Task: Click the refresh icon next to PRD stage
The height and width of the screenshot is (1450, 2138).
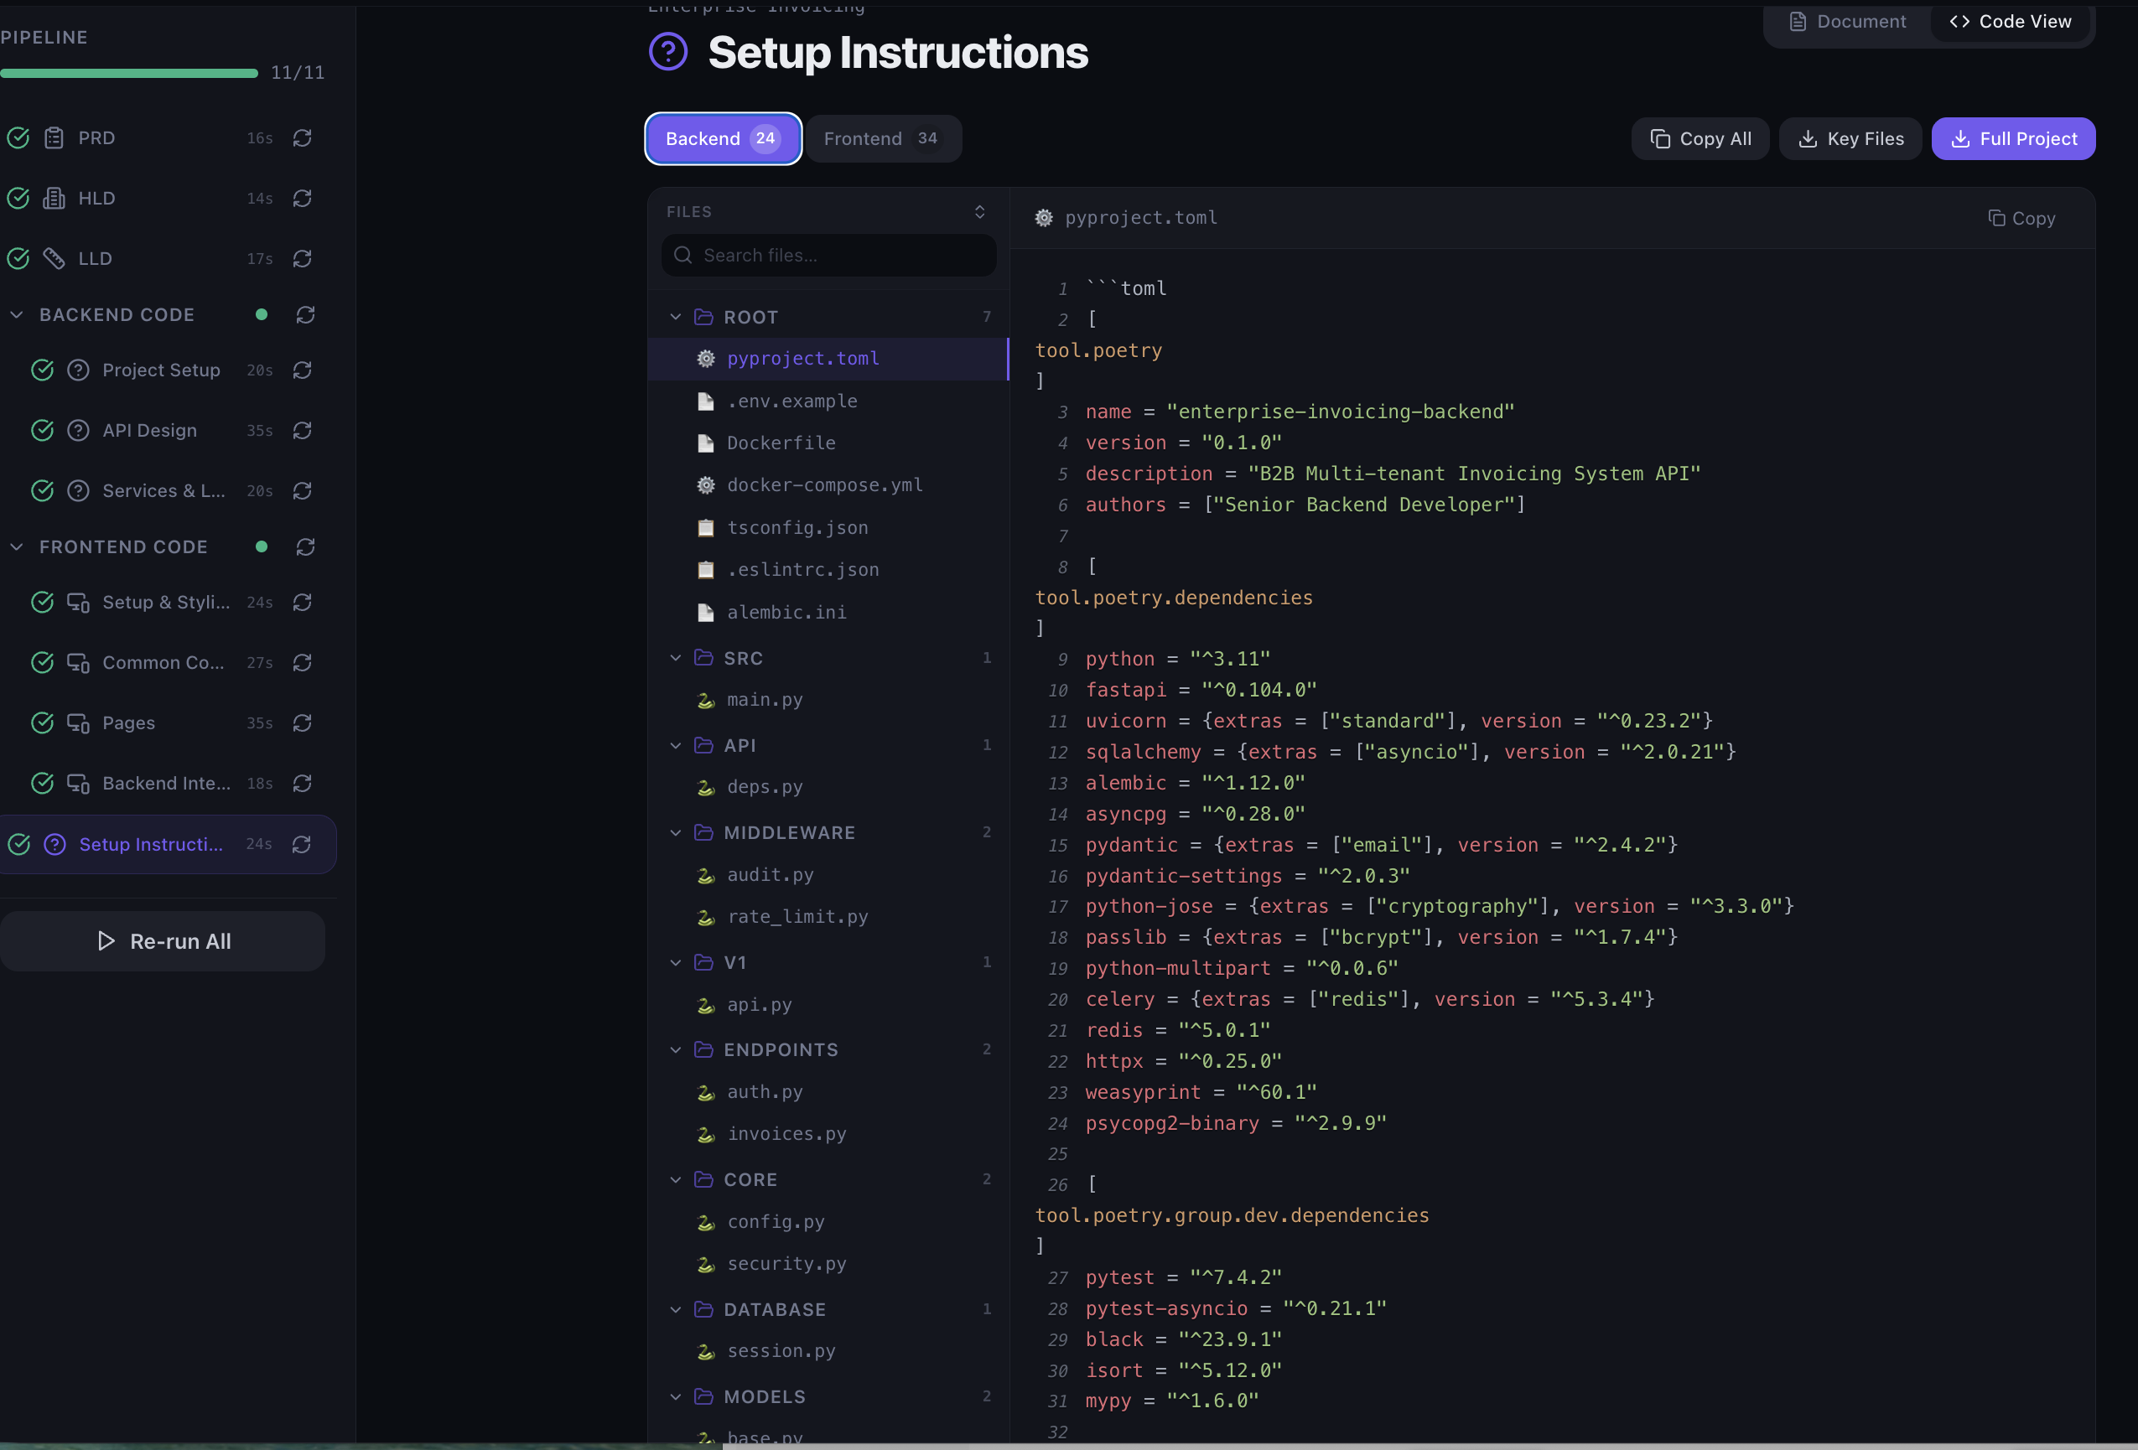Action: pos(304,138)
